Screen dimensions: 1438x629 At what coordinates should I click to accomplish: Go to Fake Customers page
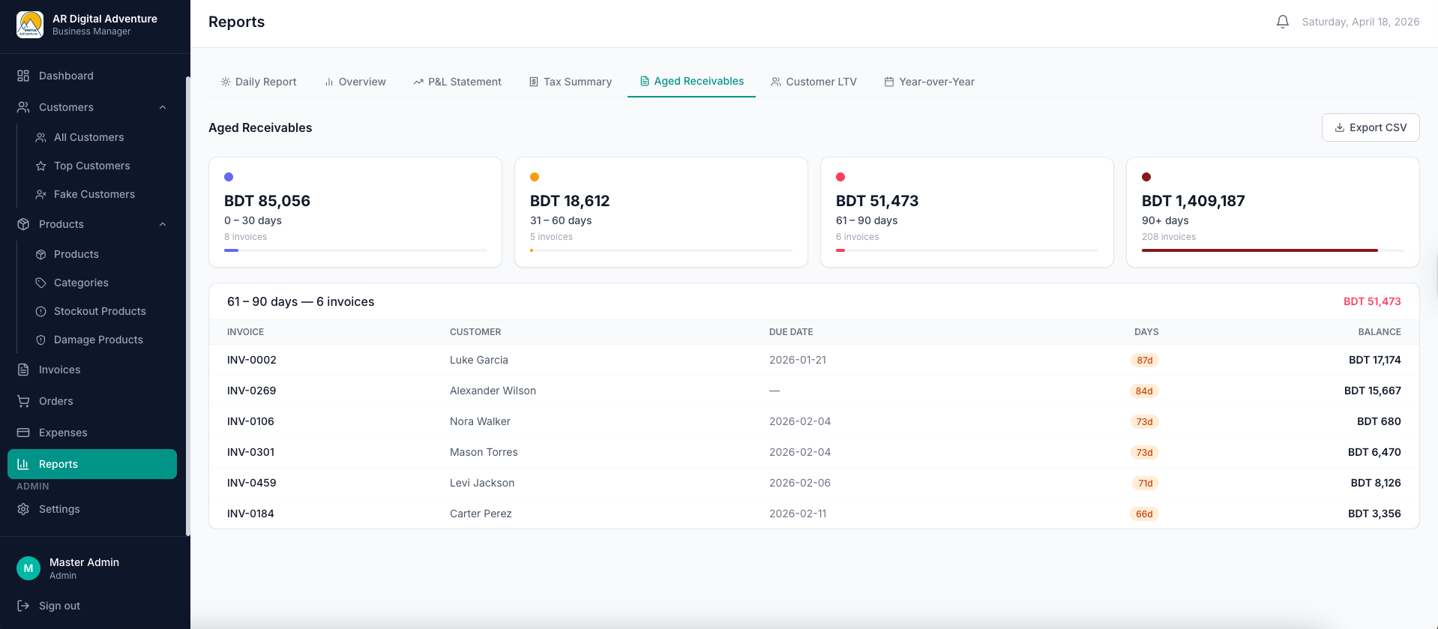click(94, 194)
